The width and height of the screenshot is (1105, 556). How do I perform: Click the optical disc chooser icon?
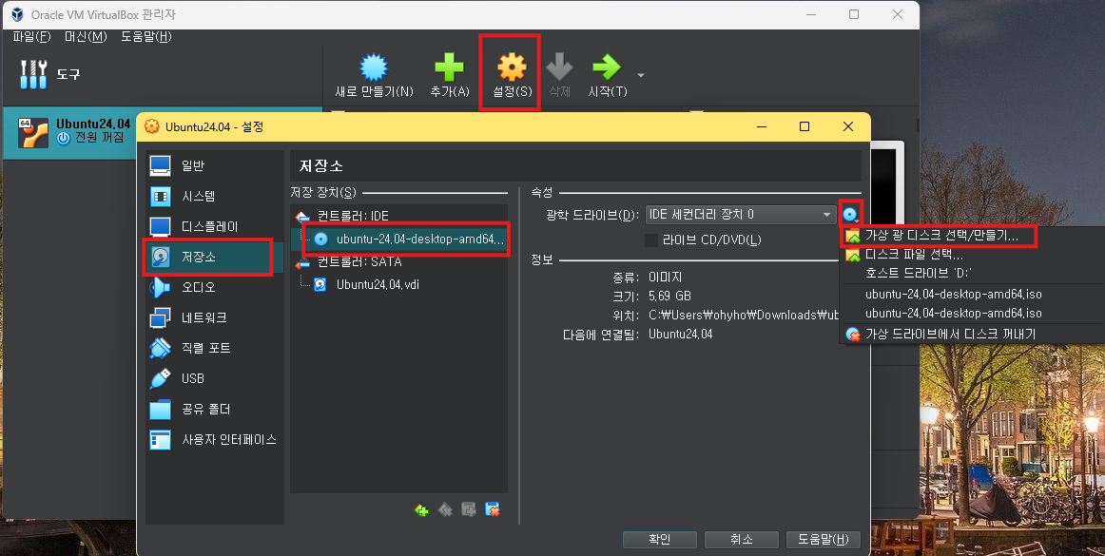coord(850,214)
